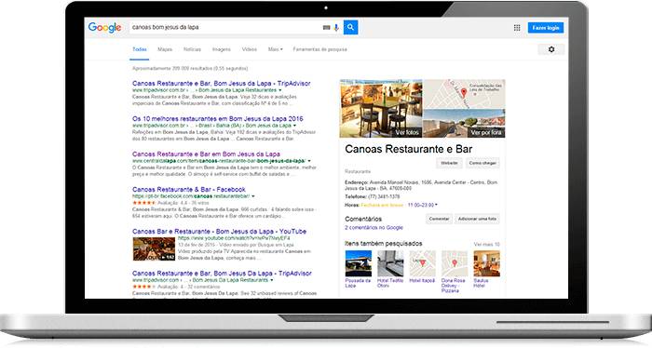Switch to the Mapas tab
Screen dimensions: 652x348
coord(165,49)
